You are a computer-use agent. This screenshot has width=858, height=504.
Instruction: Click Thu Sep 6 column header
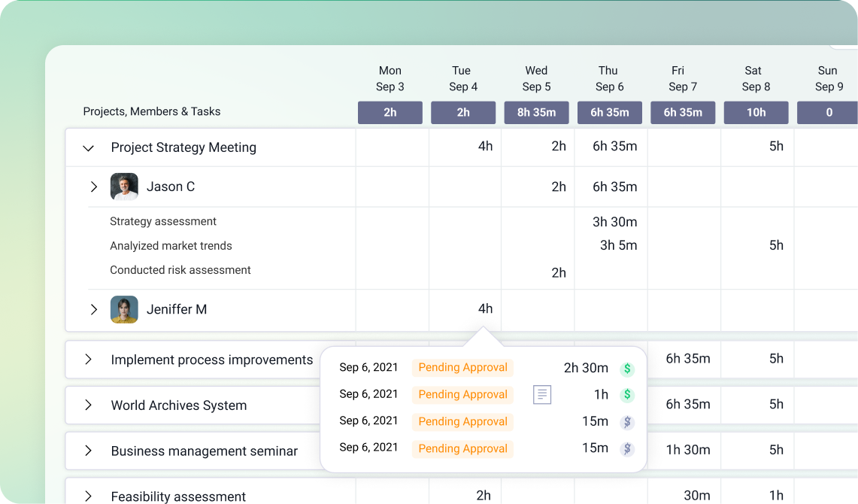(x=609, y=78)
